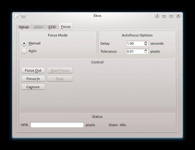
Task: Click the 'Focus Mode' heading
Action: pyautogui.click(x=58, y=35)
